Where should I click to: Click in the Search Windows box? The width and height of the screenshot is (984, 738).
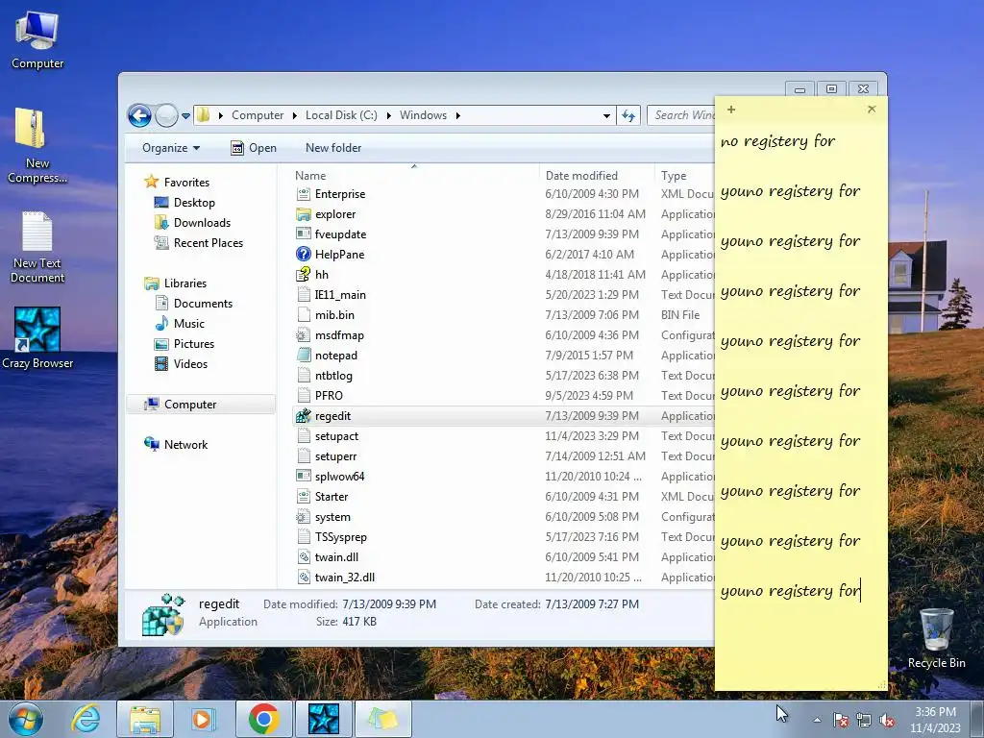(x=683, y=115)
